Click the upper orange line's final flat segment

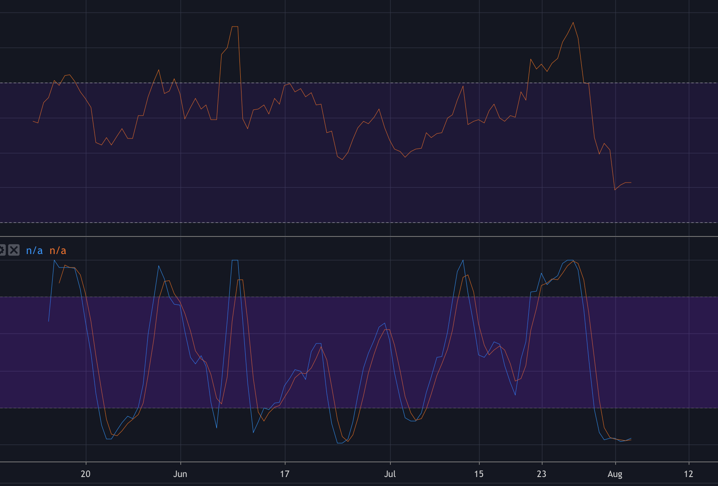(x=628, y=183)
